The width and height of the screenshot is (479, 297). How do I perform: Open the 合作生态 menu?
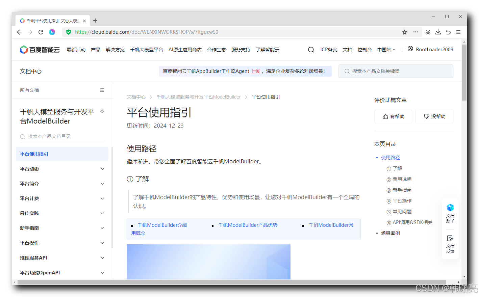(217, 50)
